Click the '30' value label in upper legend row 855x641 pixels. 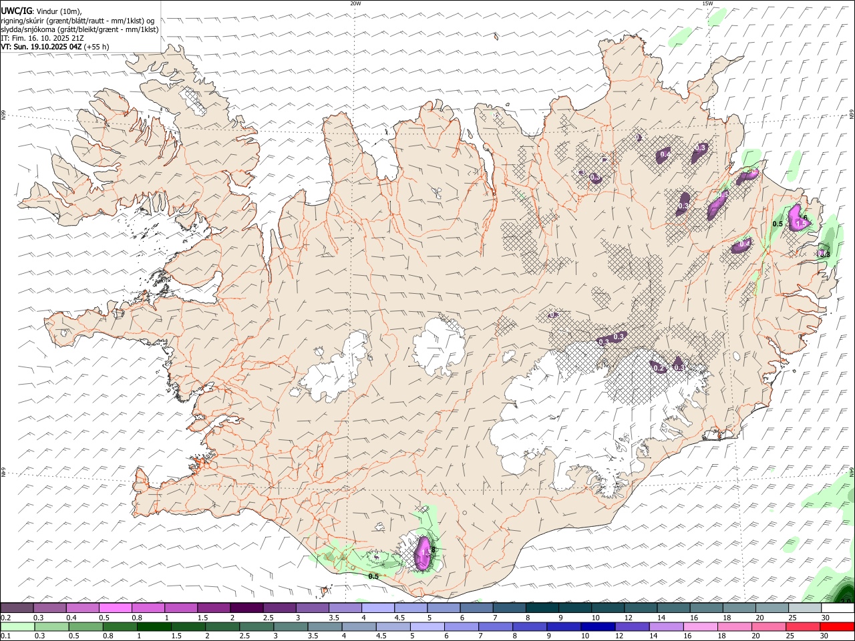[x=826, y=618]
